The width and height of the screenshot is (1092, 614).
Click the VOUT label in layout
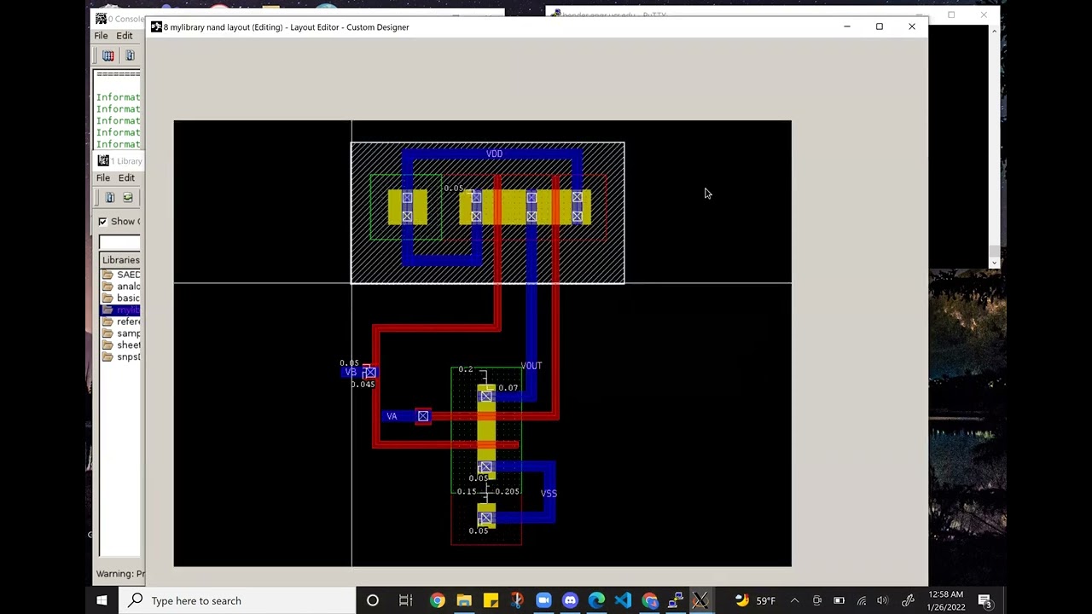click(x=531, y=366)
